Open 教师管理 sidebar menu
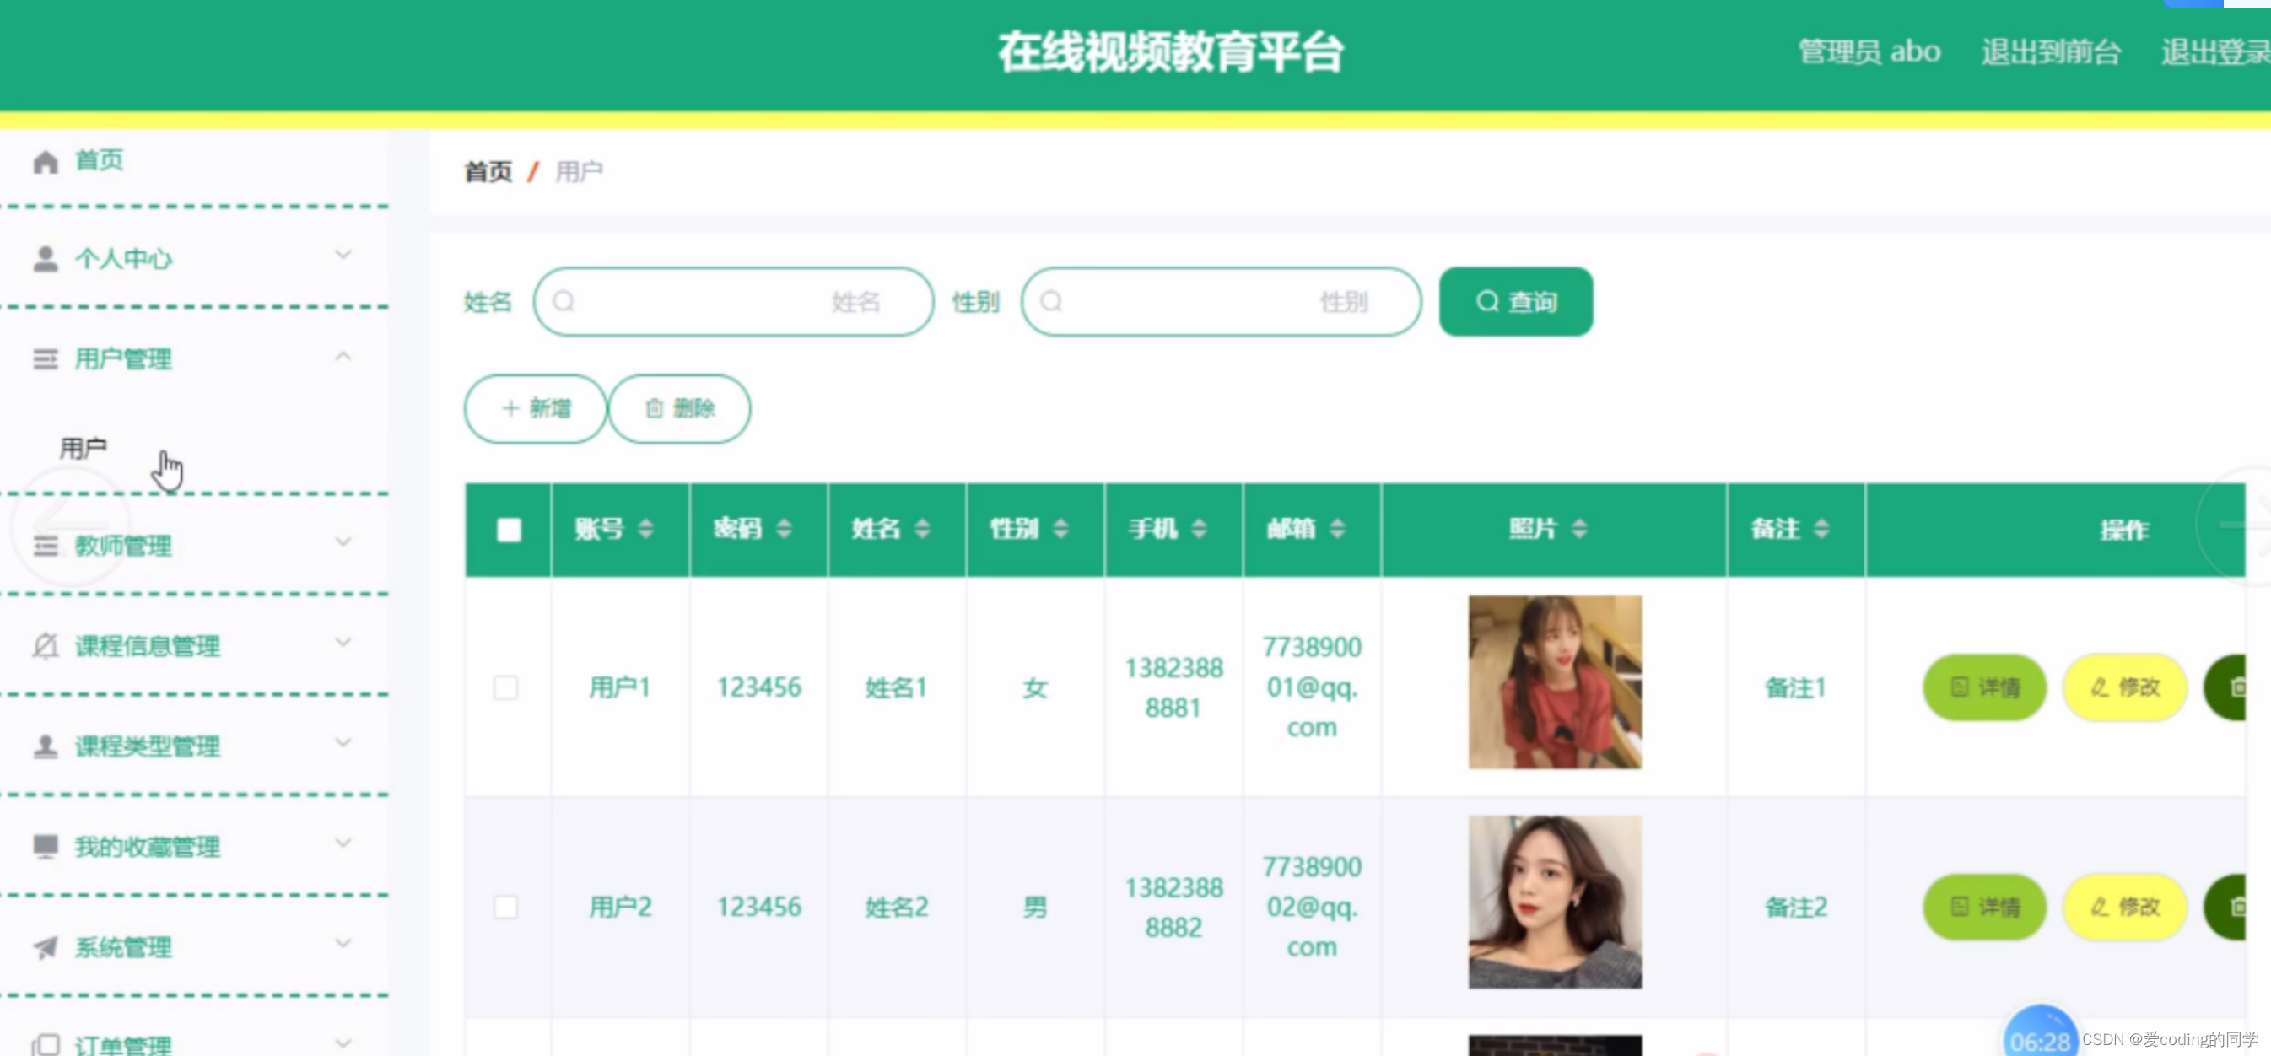 pos(123,547)
